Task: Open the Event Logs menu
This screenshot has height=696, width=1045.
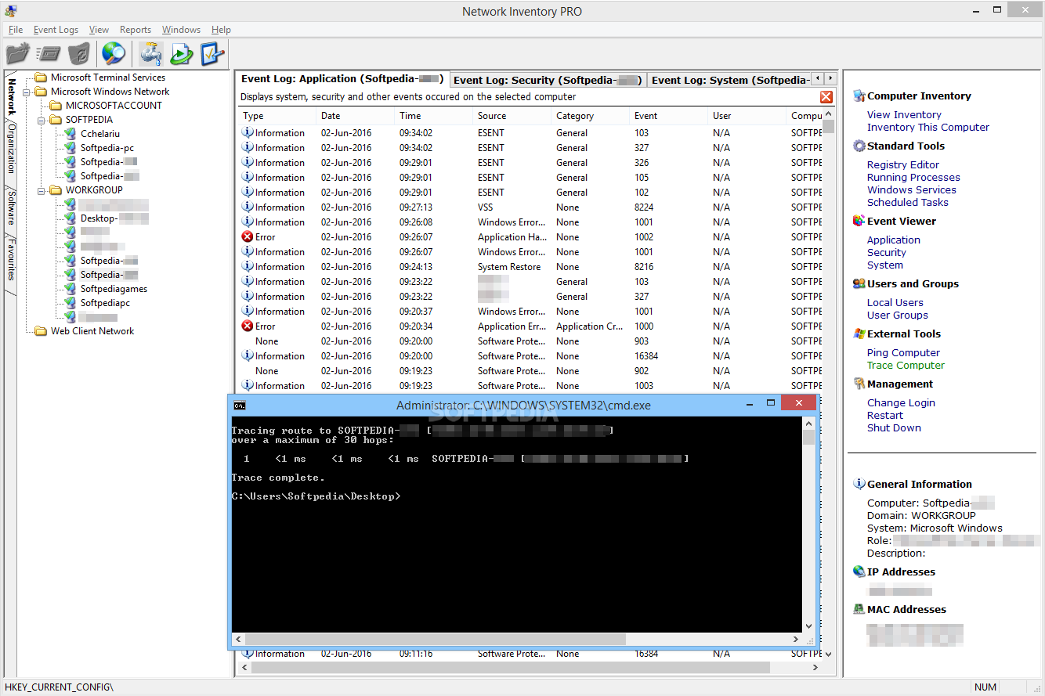Action: (56, 30)
